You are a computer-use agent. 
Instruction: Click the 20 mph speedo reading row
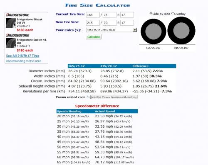tap(73, 116)
